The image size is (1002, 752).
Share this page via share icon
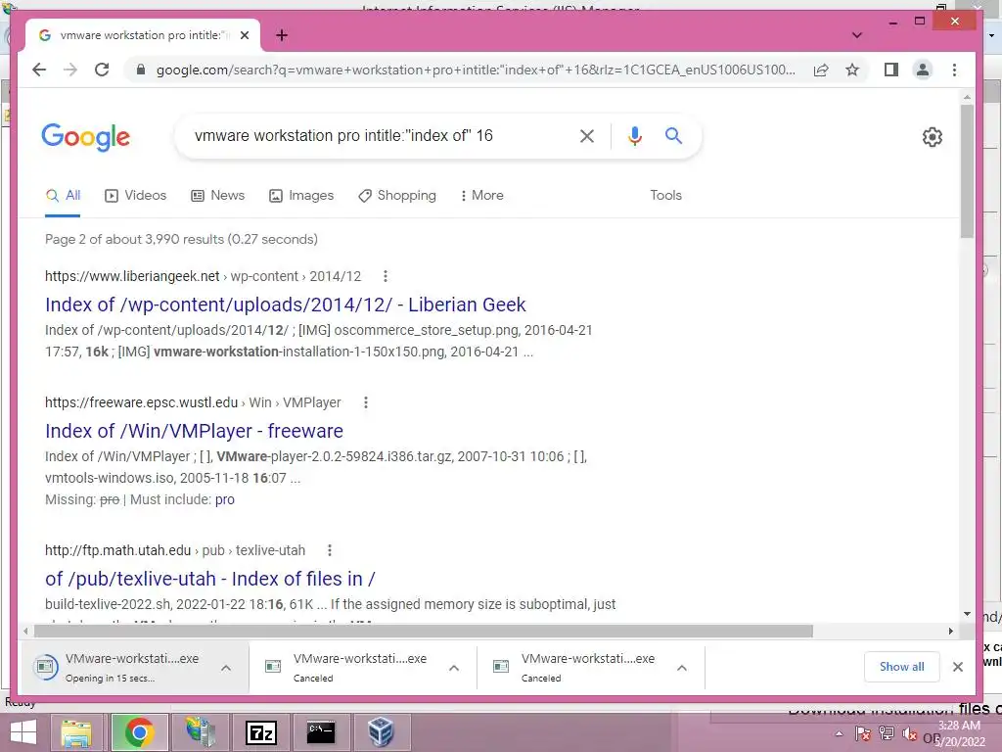[821, 70]
